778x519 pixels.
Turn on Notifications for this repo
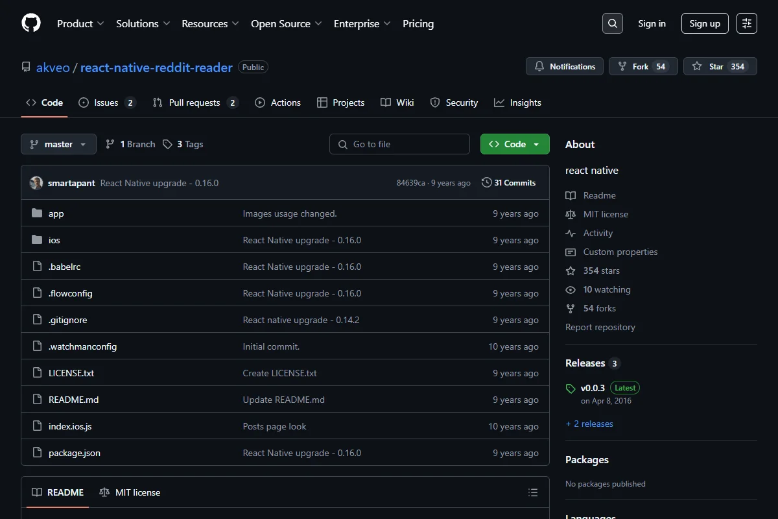(565, 66)
